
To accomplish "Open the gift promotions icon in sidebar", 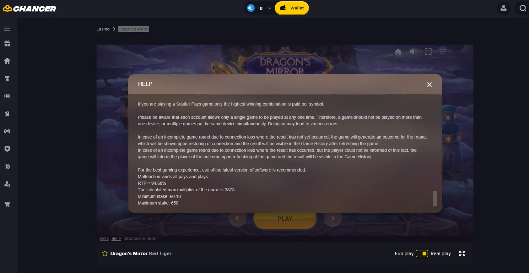I will 7,43.
